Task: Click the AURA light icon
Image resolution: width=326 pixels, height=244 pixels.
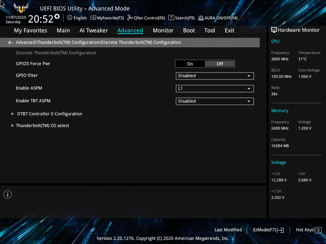Action: pyautogui.click(x=201, y=18)
